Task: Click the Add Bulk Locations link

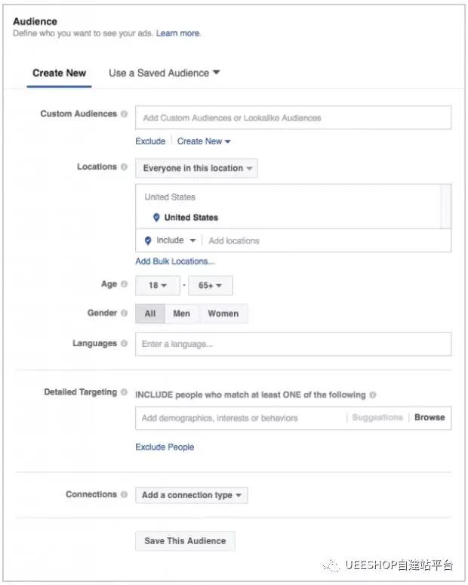Action: 175,262
